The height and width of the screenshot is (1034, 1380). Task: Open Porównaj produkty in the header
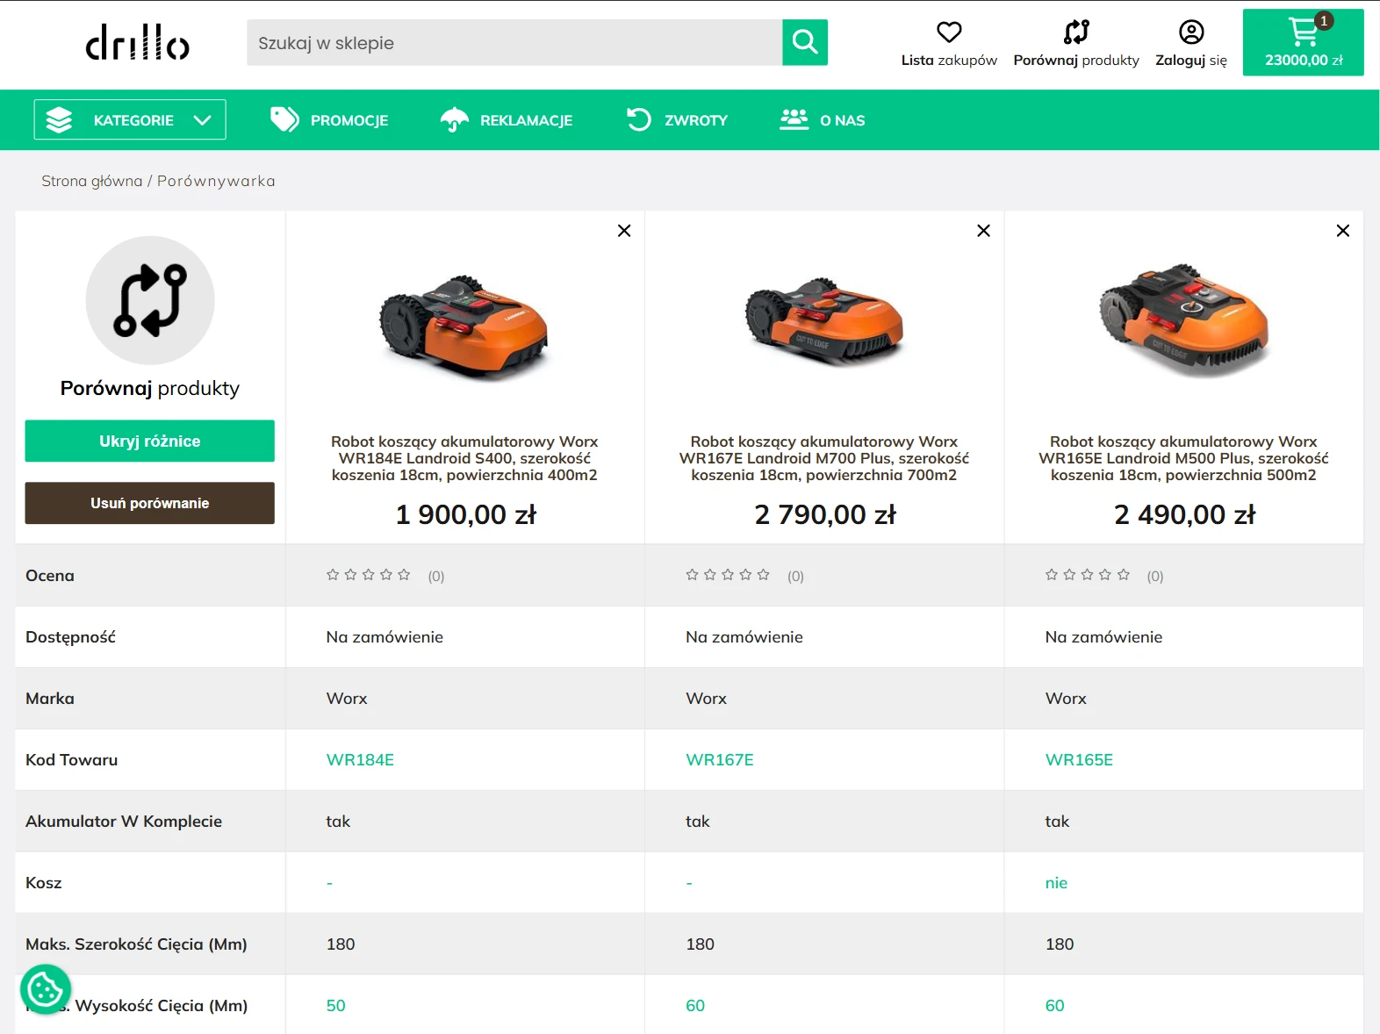click(1075, 44)
